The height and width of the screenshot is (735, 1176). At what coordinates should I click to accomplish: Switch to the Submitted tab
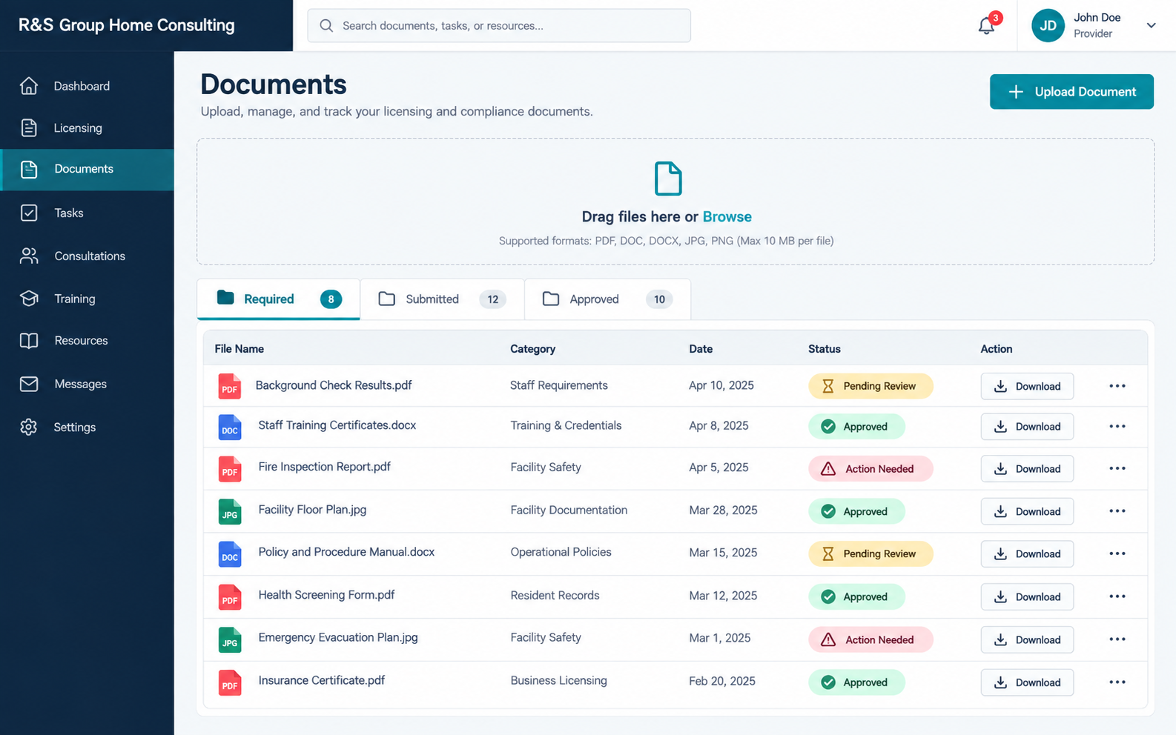[x=443, y=299]
